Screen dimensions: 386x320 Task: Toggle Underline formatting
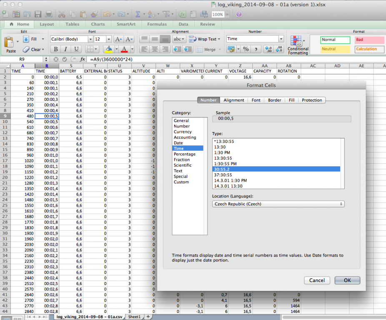[x=76, y=49]
